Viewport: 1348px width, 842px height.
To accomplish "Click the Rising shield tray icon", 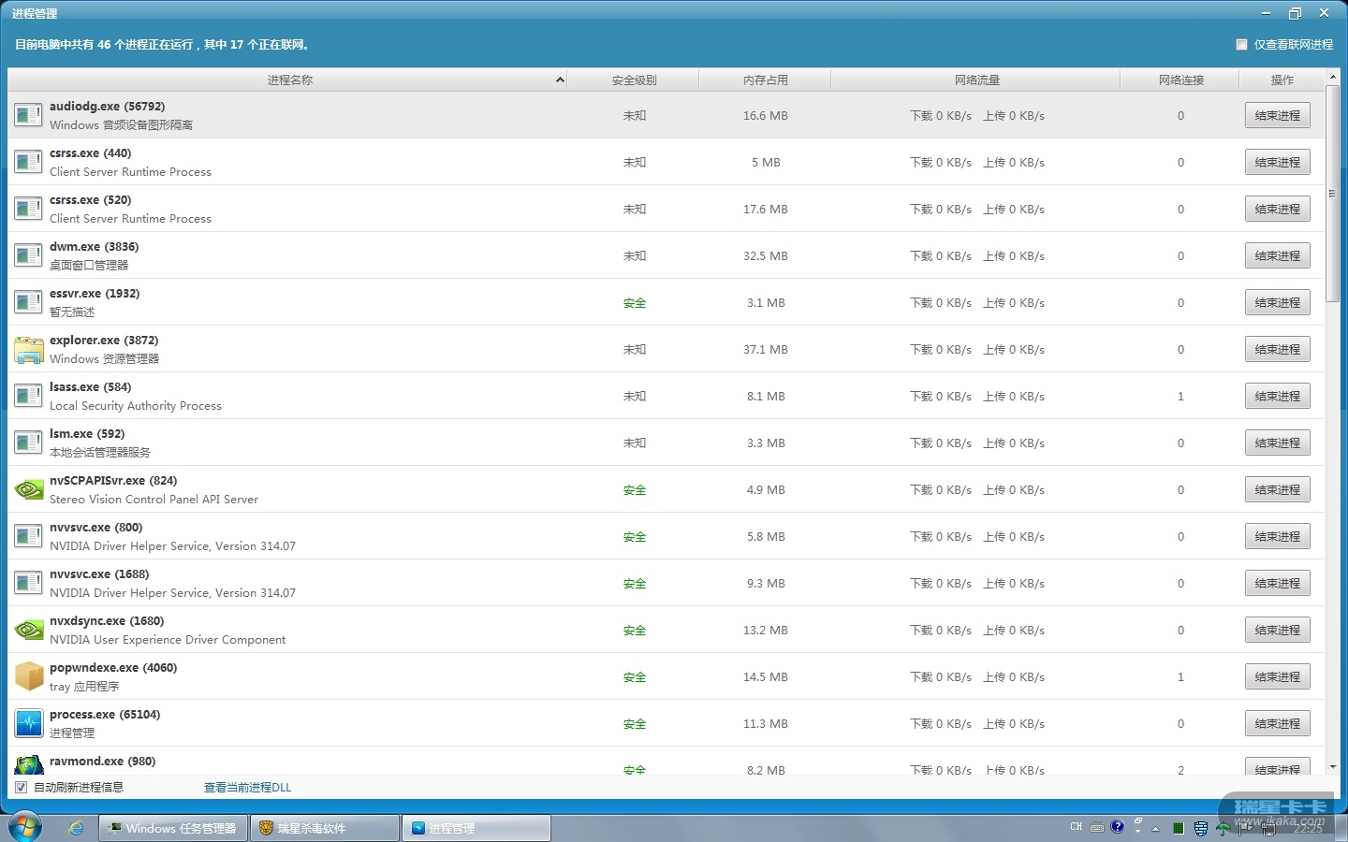I will pyautogui.click(x=1201, y=829).
